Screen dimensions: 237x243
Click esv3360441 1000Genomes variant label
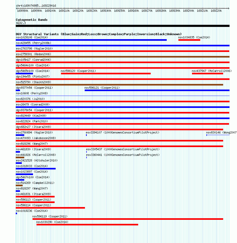(x=123, y=155)
